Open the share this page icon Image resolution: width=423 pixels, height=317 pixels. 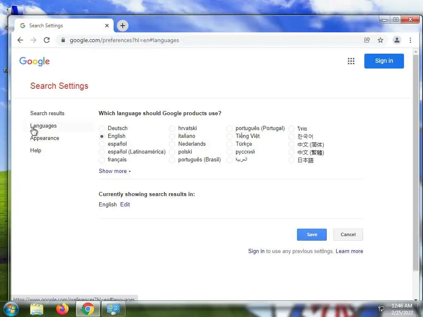point(367,40)
